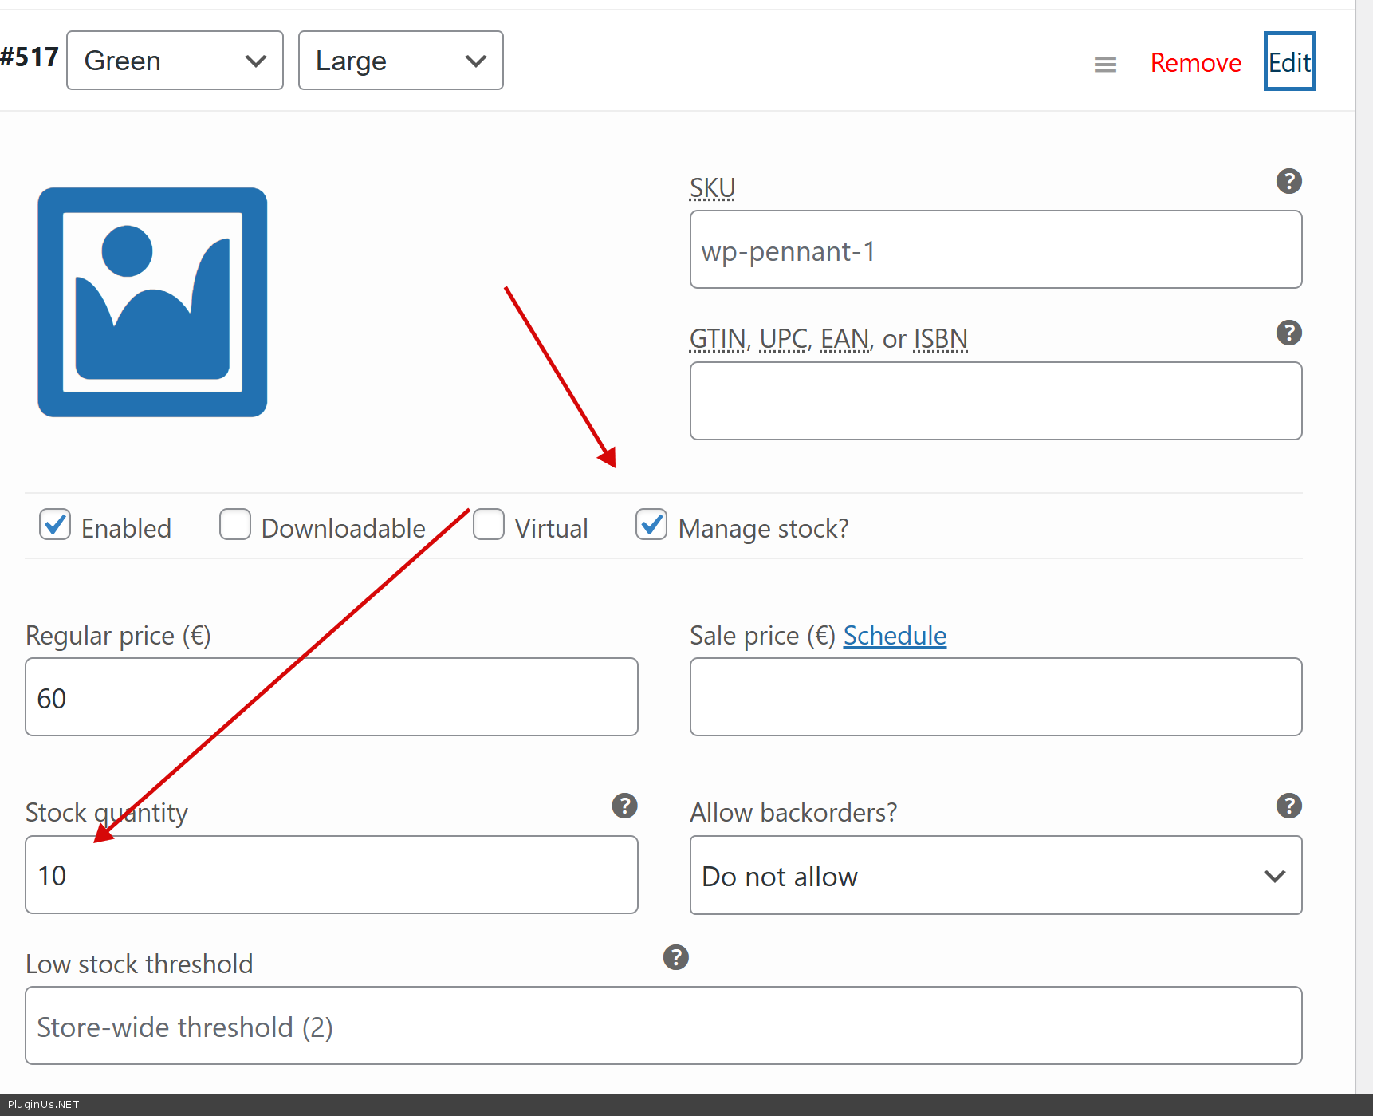Uncheck the Enabled checkbox
Screen dimensions: 1373x1116
click(55, 525)
